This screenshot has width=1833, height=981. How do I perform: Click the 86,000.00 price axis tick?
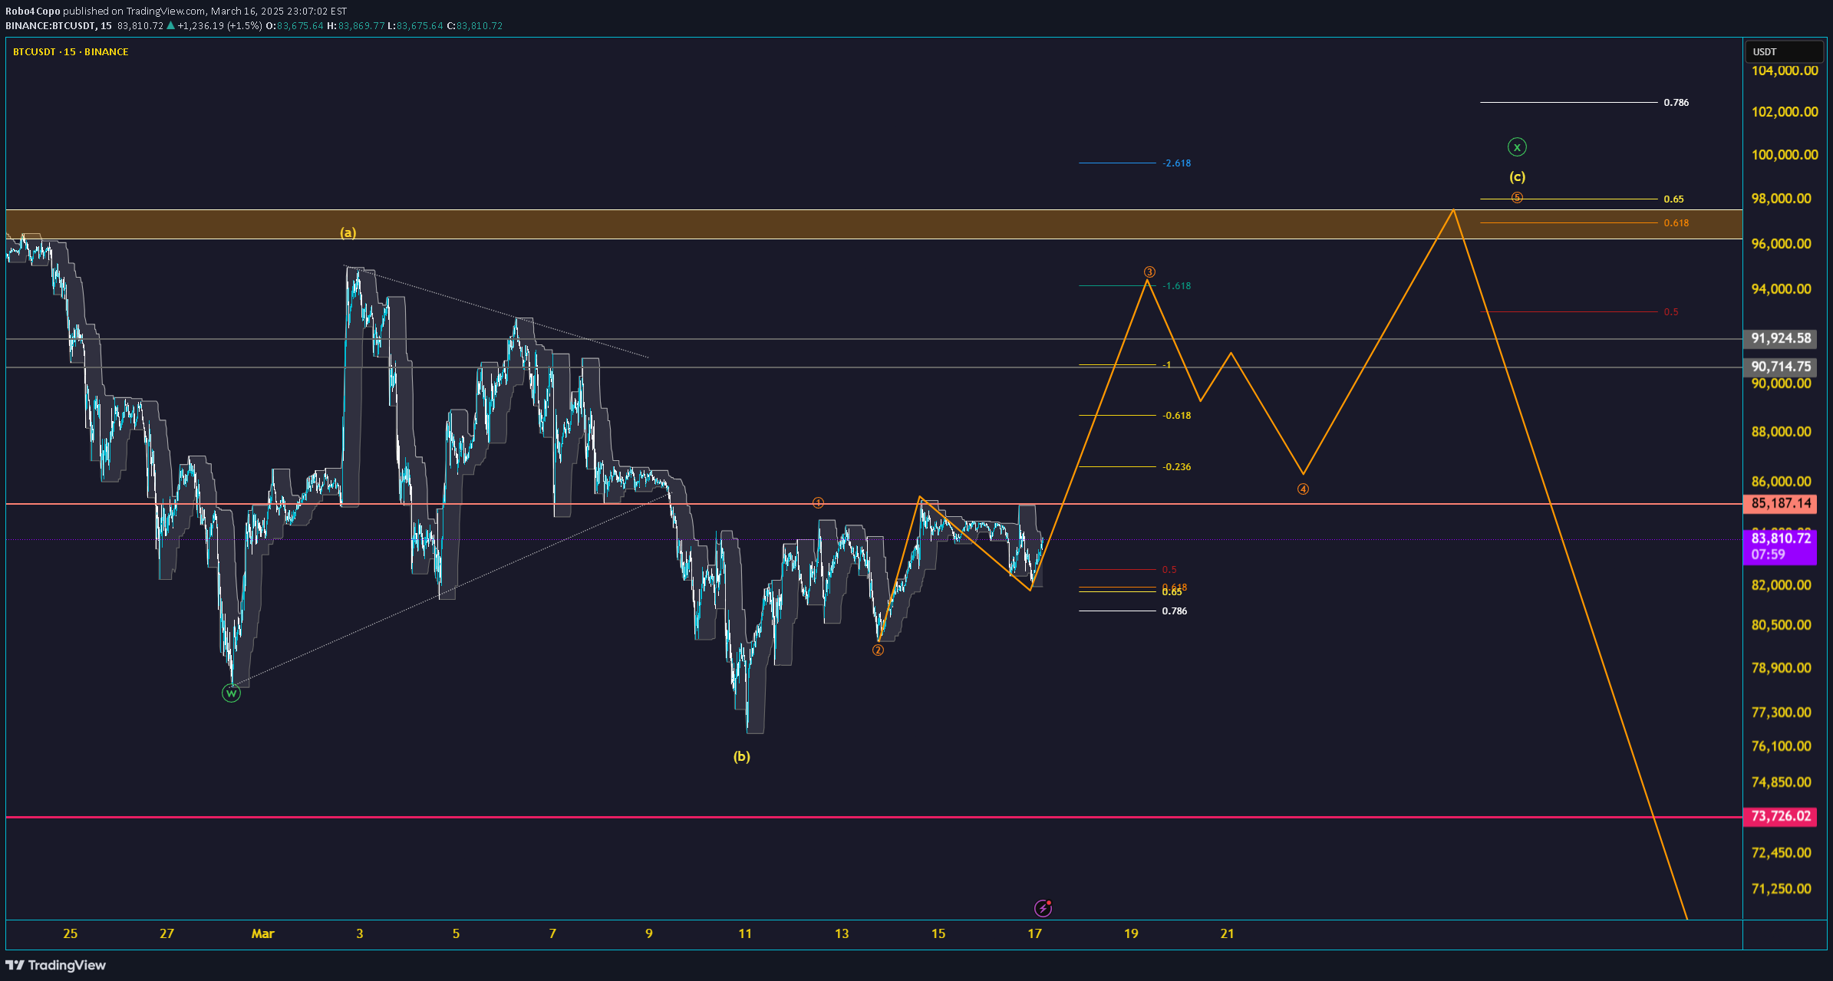(1781, 482)
